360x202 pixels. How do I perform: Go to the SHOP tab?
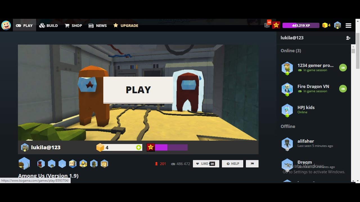73,26
